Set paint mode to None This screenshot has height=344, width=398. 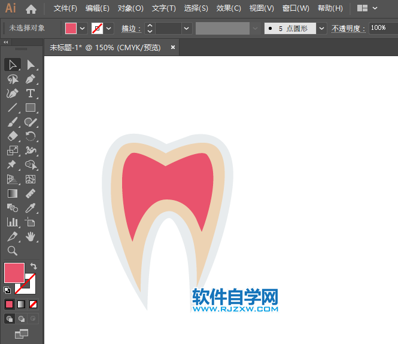(34, 304)
